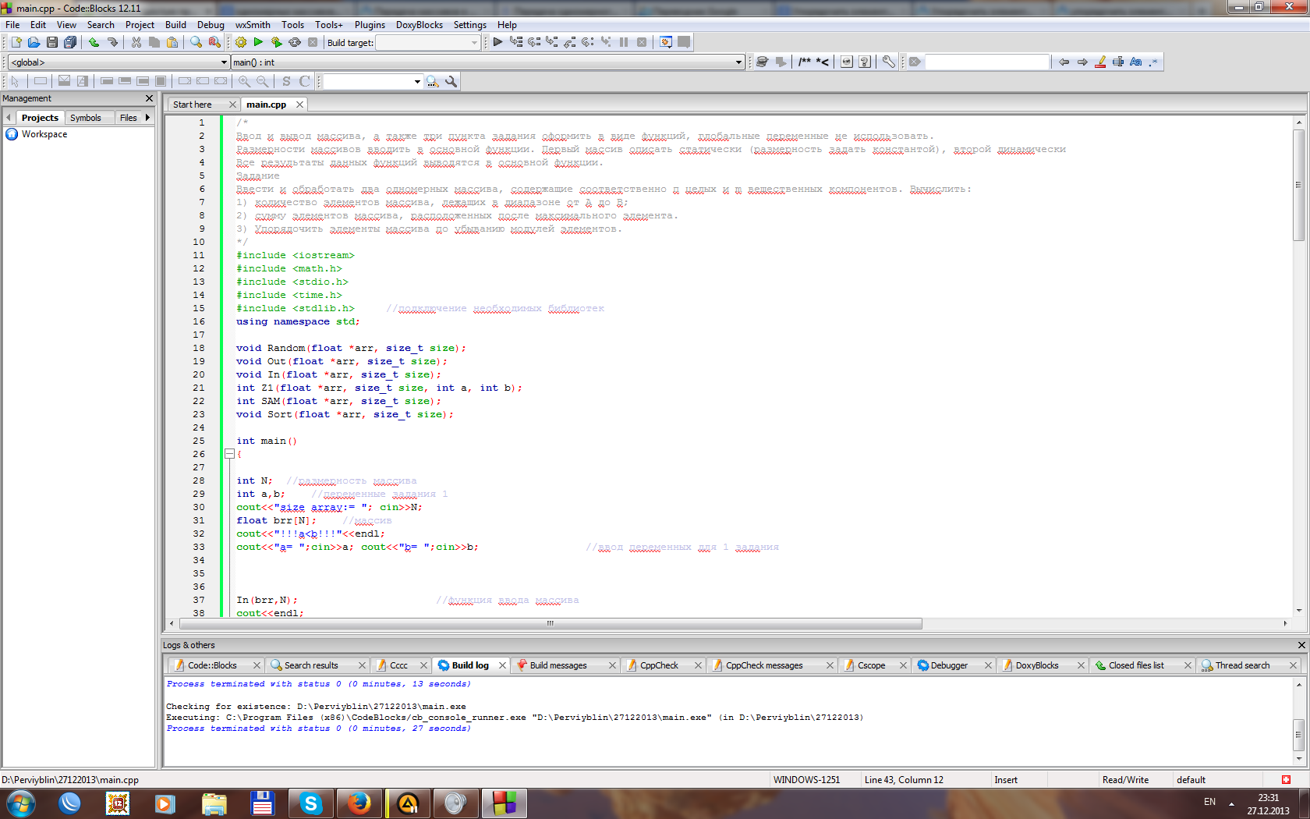Jump forward with the right arrow icon

point(1082,62)
